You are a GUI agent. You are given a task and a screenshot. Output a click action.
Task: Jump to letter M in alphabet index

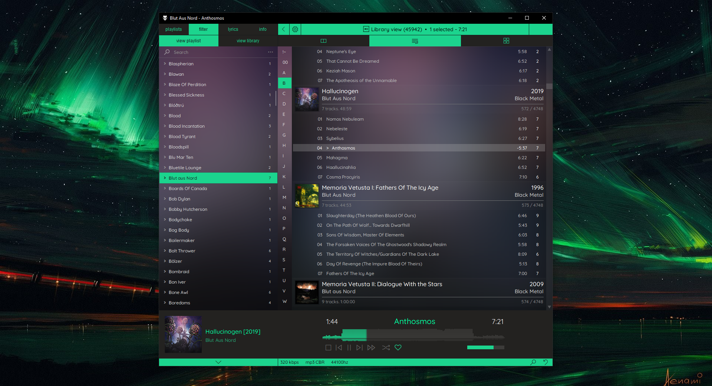pos(284,197)
